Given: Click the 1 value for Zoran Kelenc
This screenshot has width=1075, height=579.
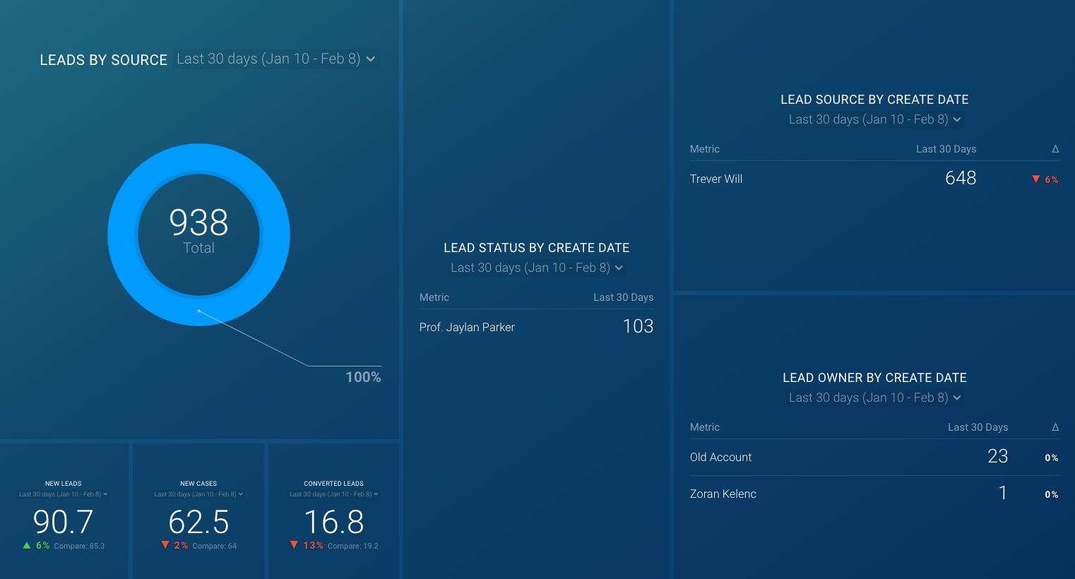Looking at the screenshot, I should (1003, 493).
